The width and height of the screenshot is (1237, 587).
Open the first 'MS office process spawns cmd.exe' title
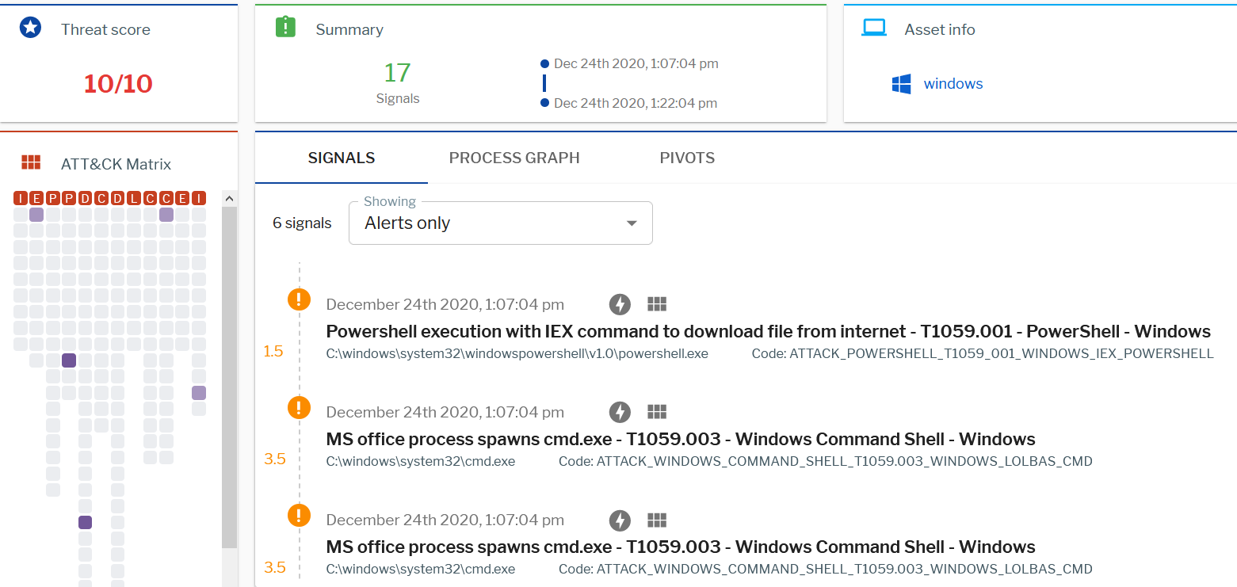click(681, 439)
